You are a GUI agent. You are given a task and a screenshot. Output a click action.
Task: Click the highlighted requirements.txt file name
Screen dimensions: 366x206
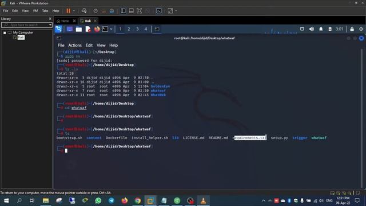click(250, 138)
